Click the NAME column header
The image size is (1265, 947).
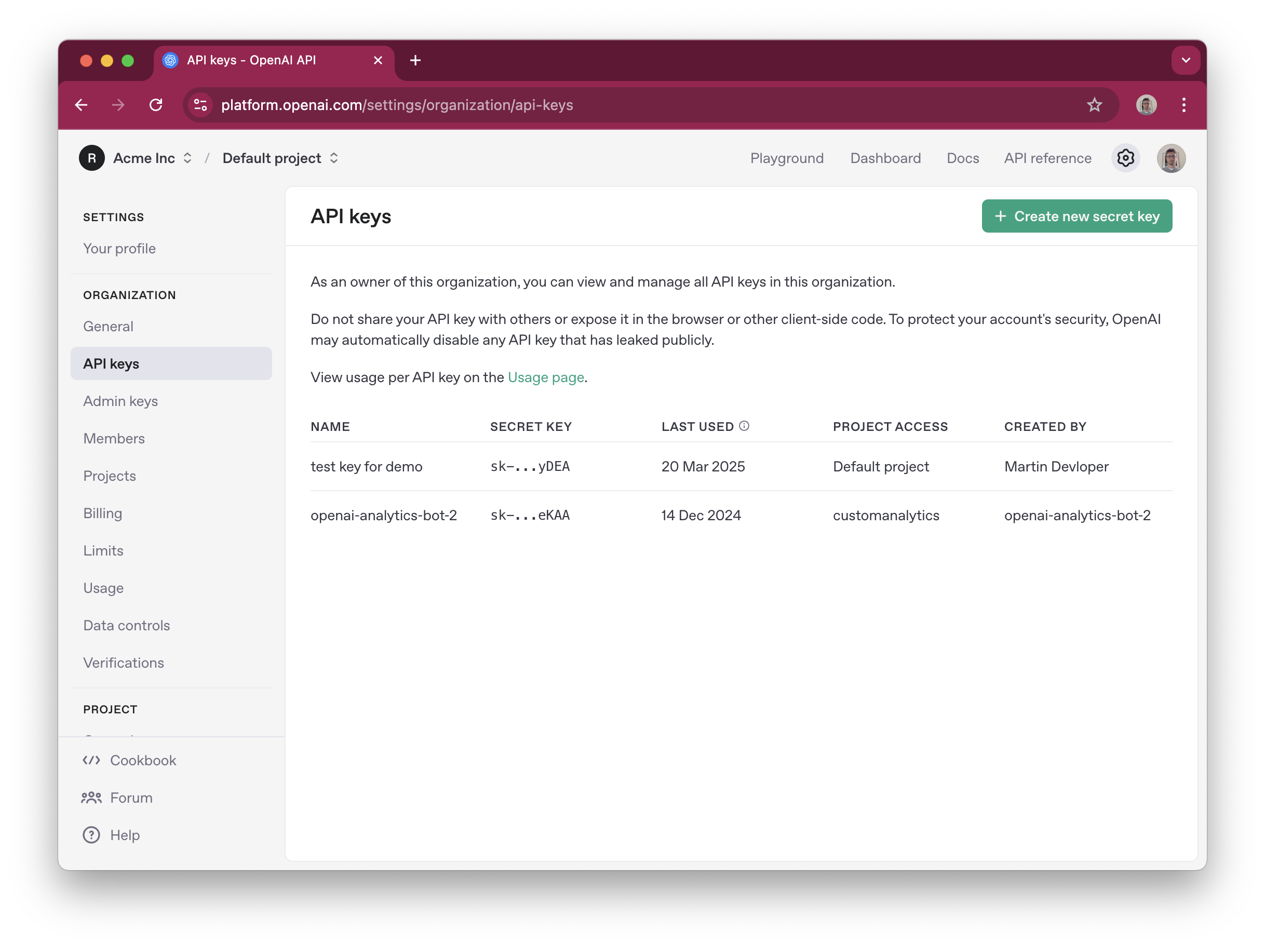click(330, 427)
